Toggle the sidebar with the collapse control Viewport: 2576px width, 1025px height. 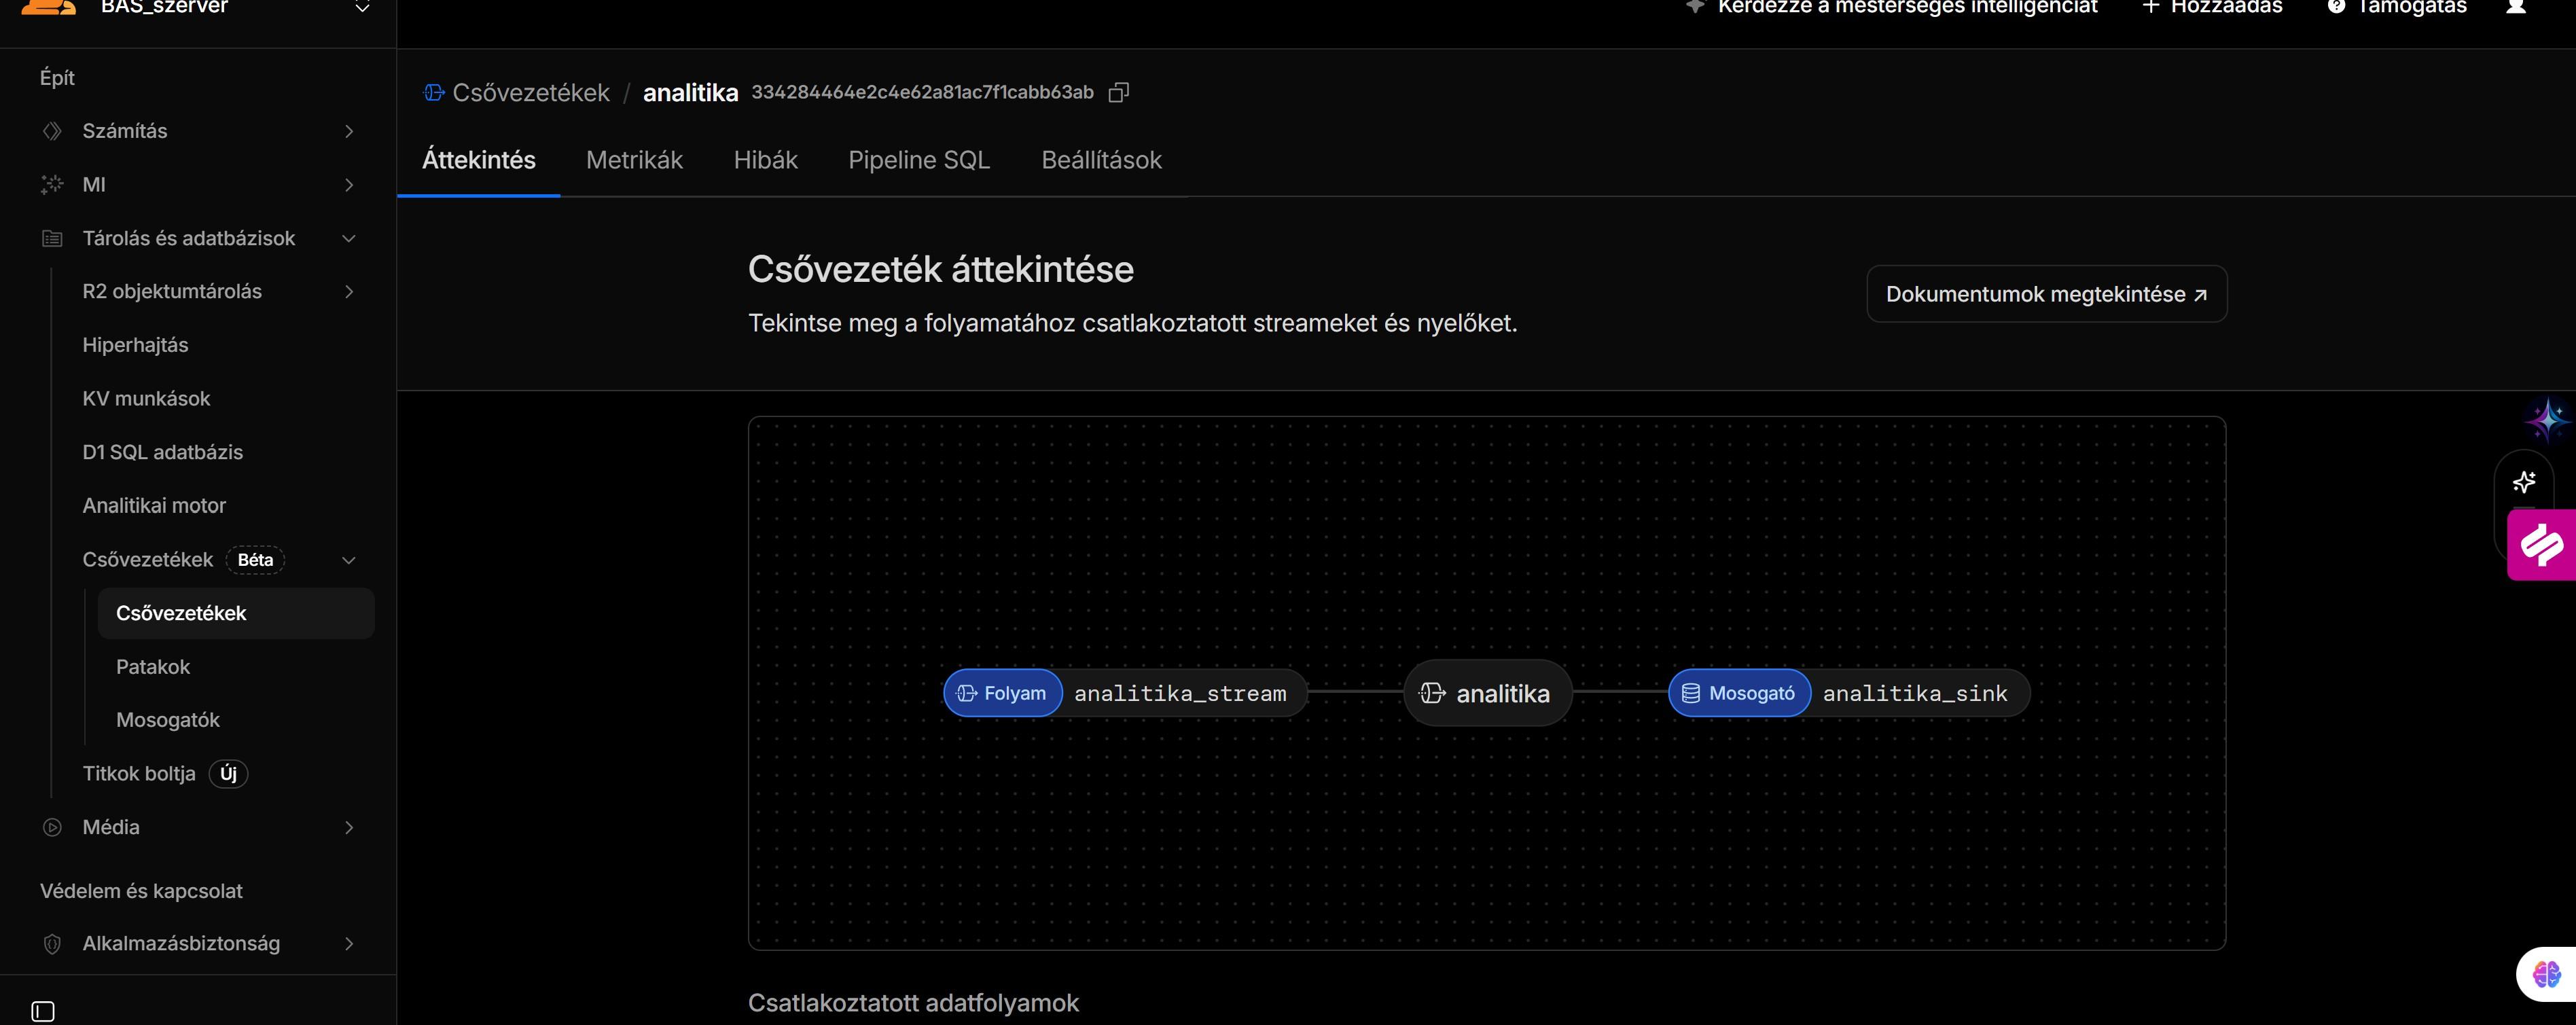(x=42, y=1011)
